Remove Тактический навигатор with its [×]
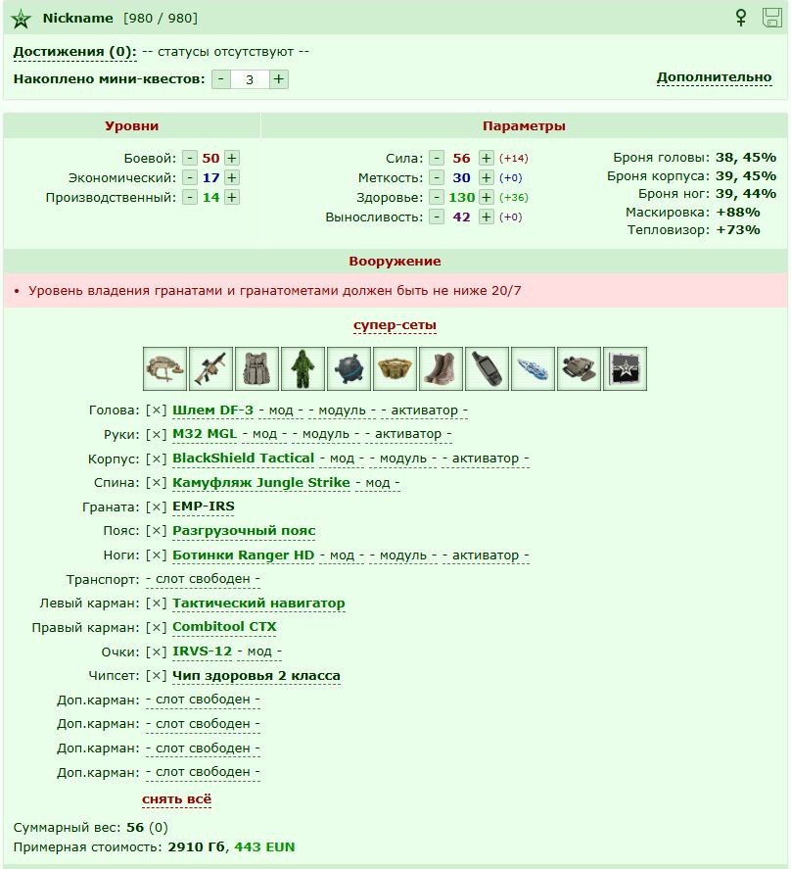The height and width of the screenshot is (869, 791). pos(157,603)
